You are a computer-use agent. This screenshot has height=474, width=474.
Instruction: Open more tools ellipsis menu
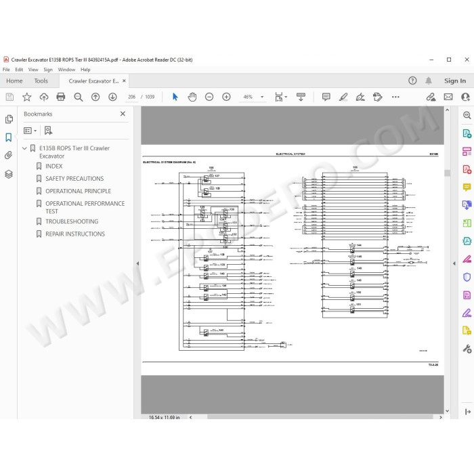tap(395, 97)
